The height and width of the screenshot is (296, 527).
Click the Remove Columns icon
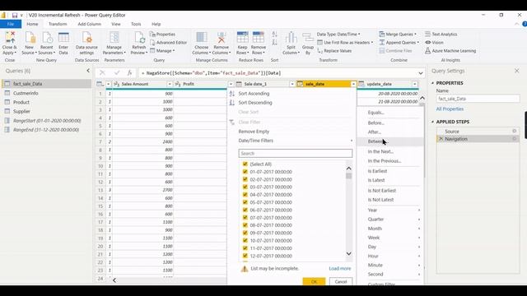coord(222,43)
